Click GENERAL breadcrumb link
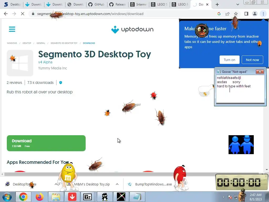The width and height of the screenshot is (269, 202). 41,43
